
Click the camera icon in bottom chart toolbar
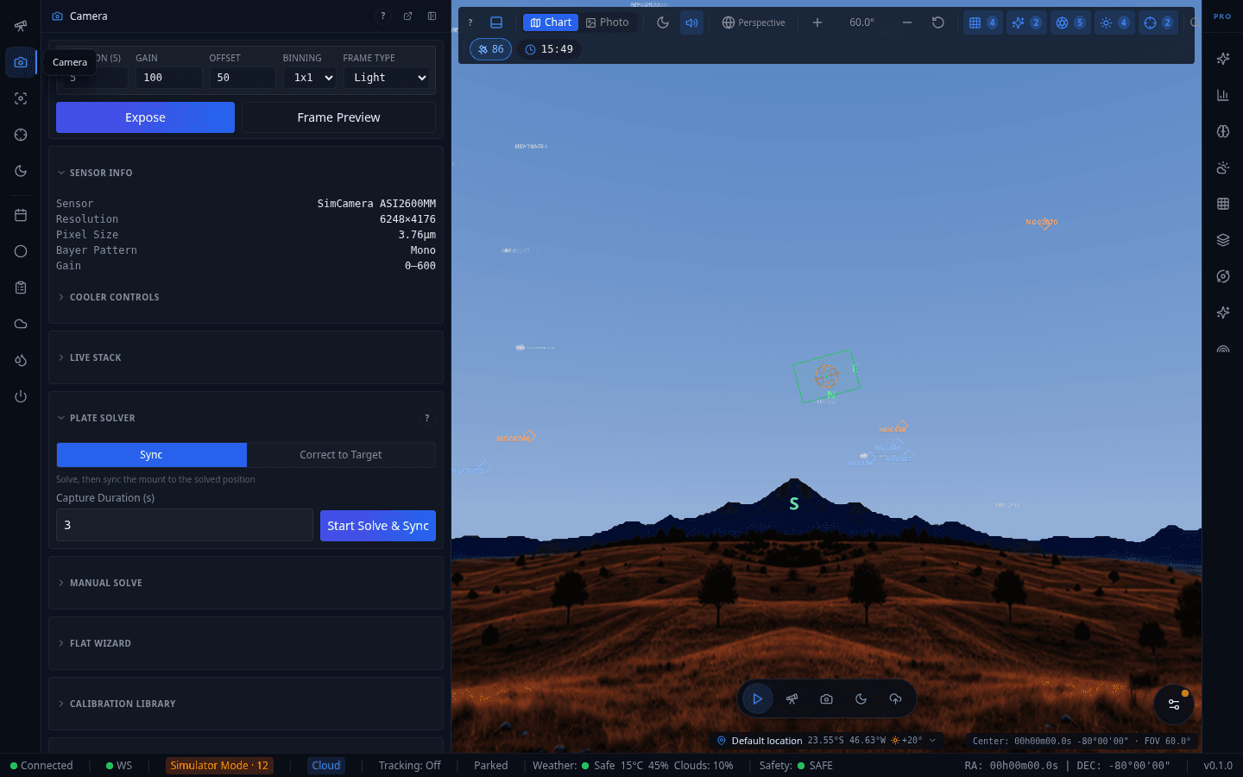point(826,699)
